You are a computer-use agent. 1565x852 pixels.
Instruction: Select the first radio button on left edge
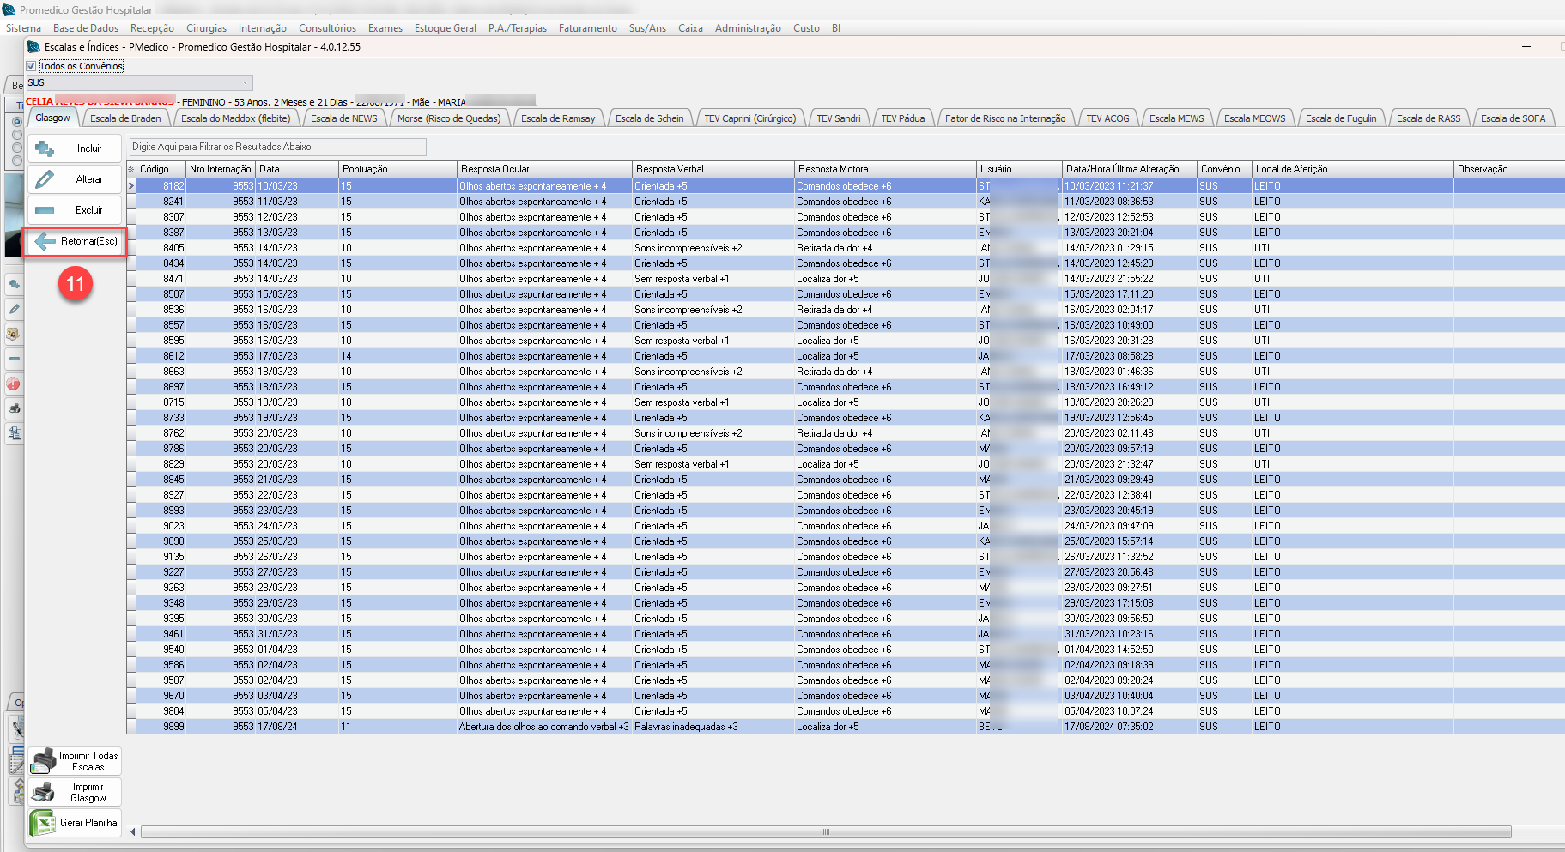(x=16, y=122)
